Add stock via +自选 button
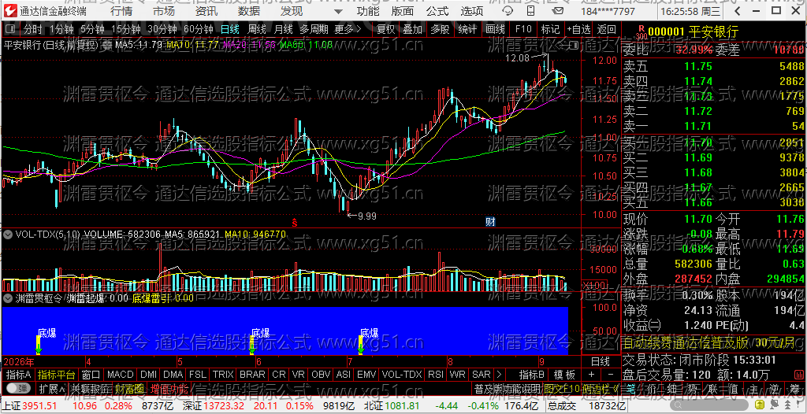 tap(579, 29)
